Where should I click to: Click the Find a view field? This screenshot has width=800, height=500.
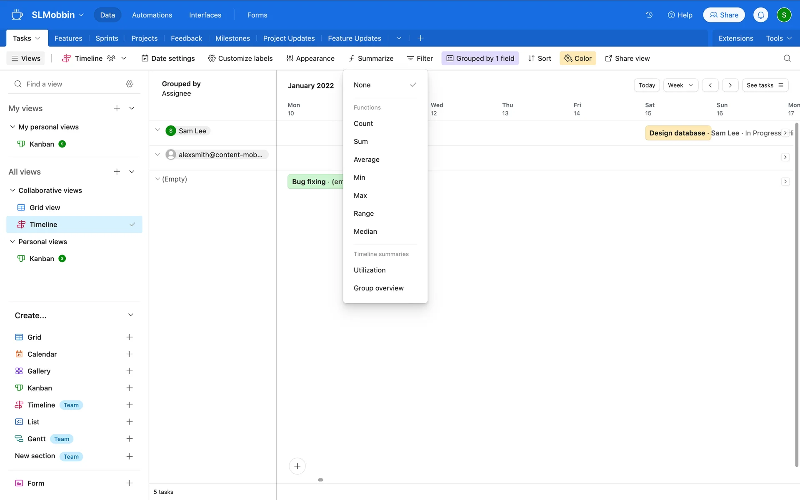(71, 84)
